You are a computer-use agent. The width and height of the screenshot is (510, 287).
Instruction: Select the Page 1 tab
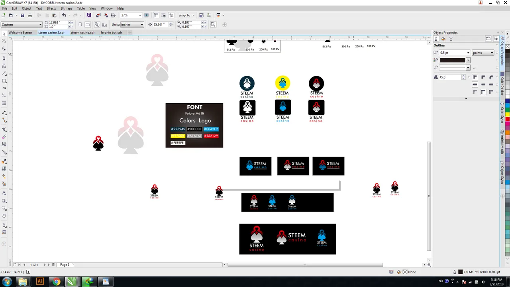click(65, 265)
